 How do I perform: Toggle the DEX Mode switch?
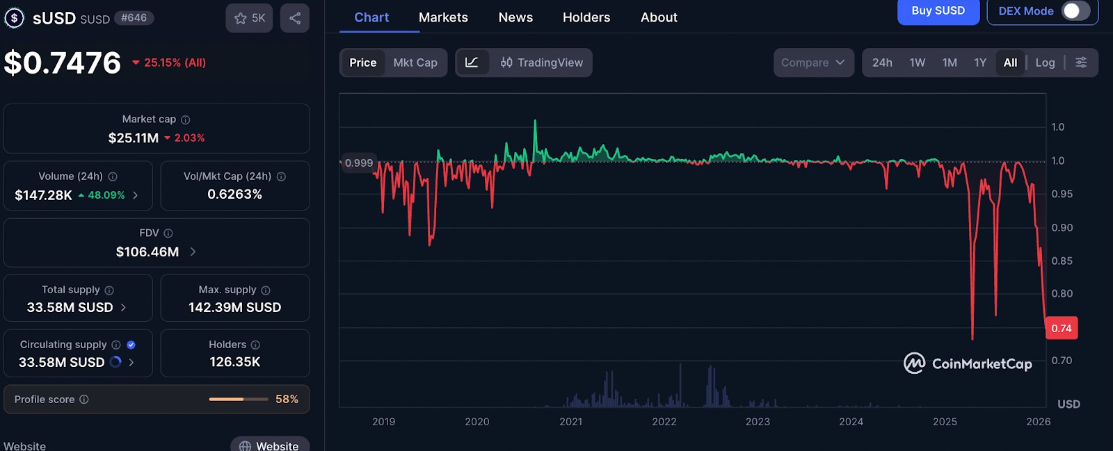click(x=1075, y=11)
